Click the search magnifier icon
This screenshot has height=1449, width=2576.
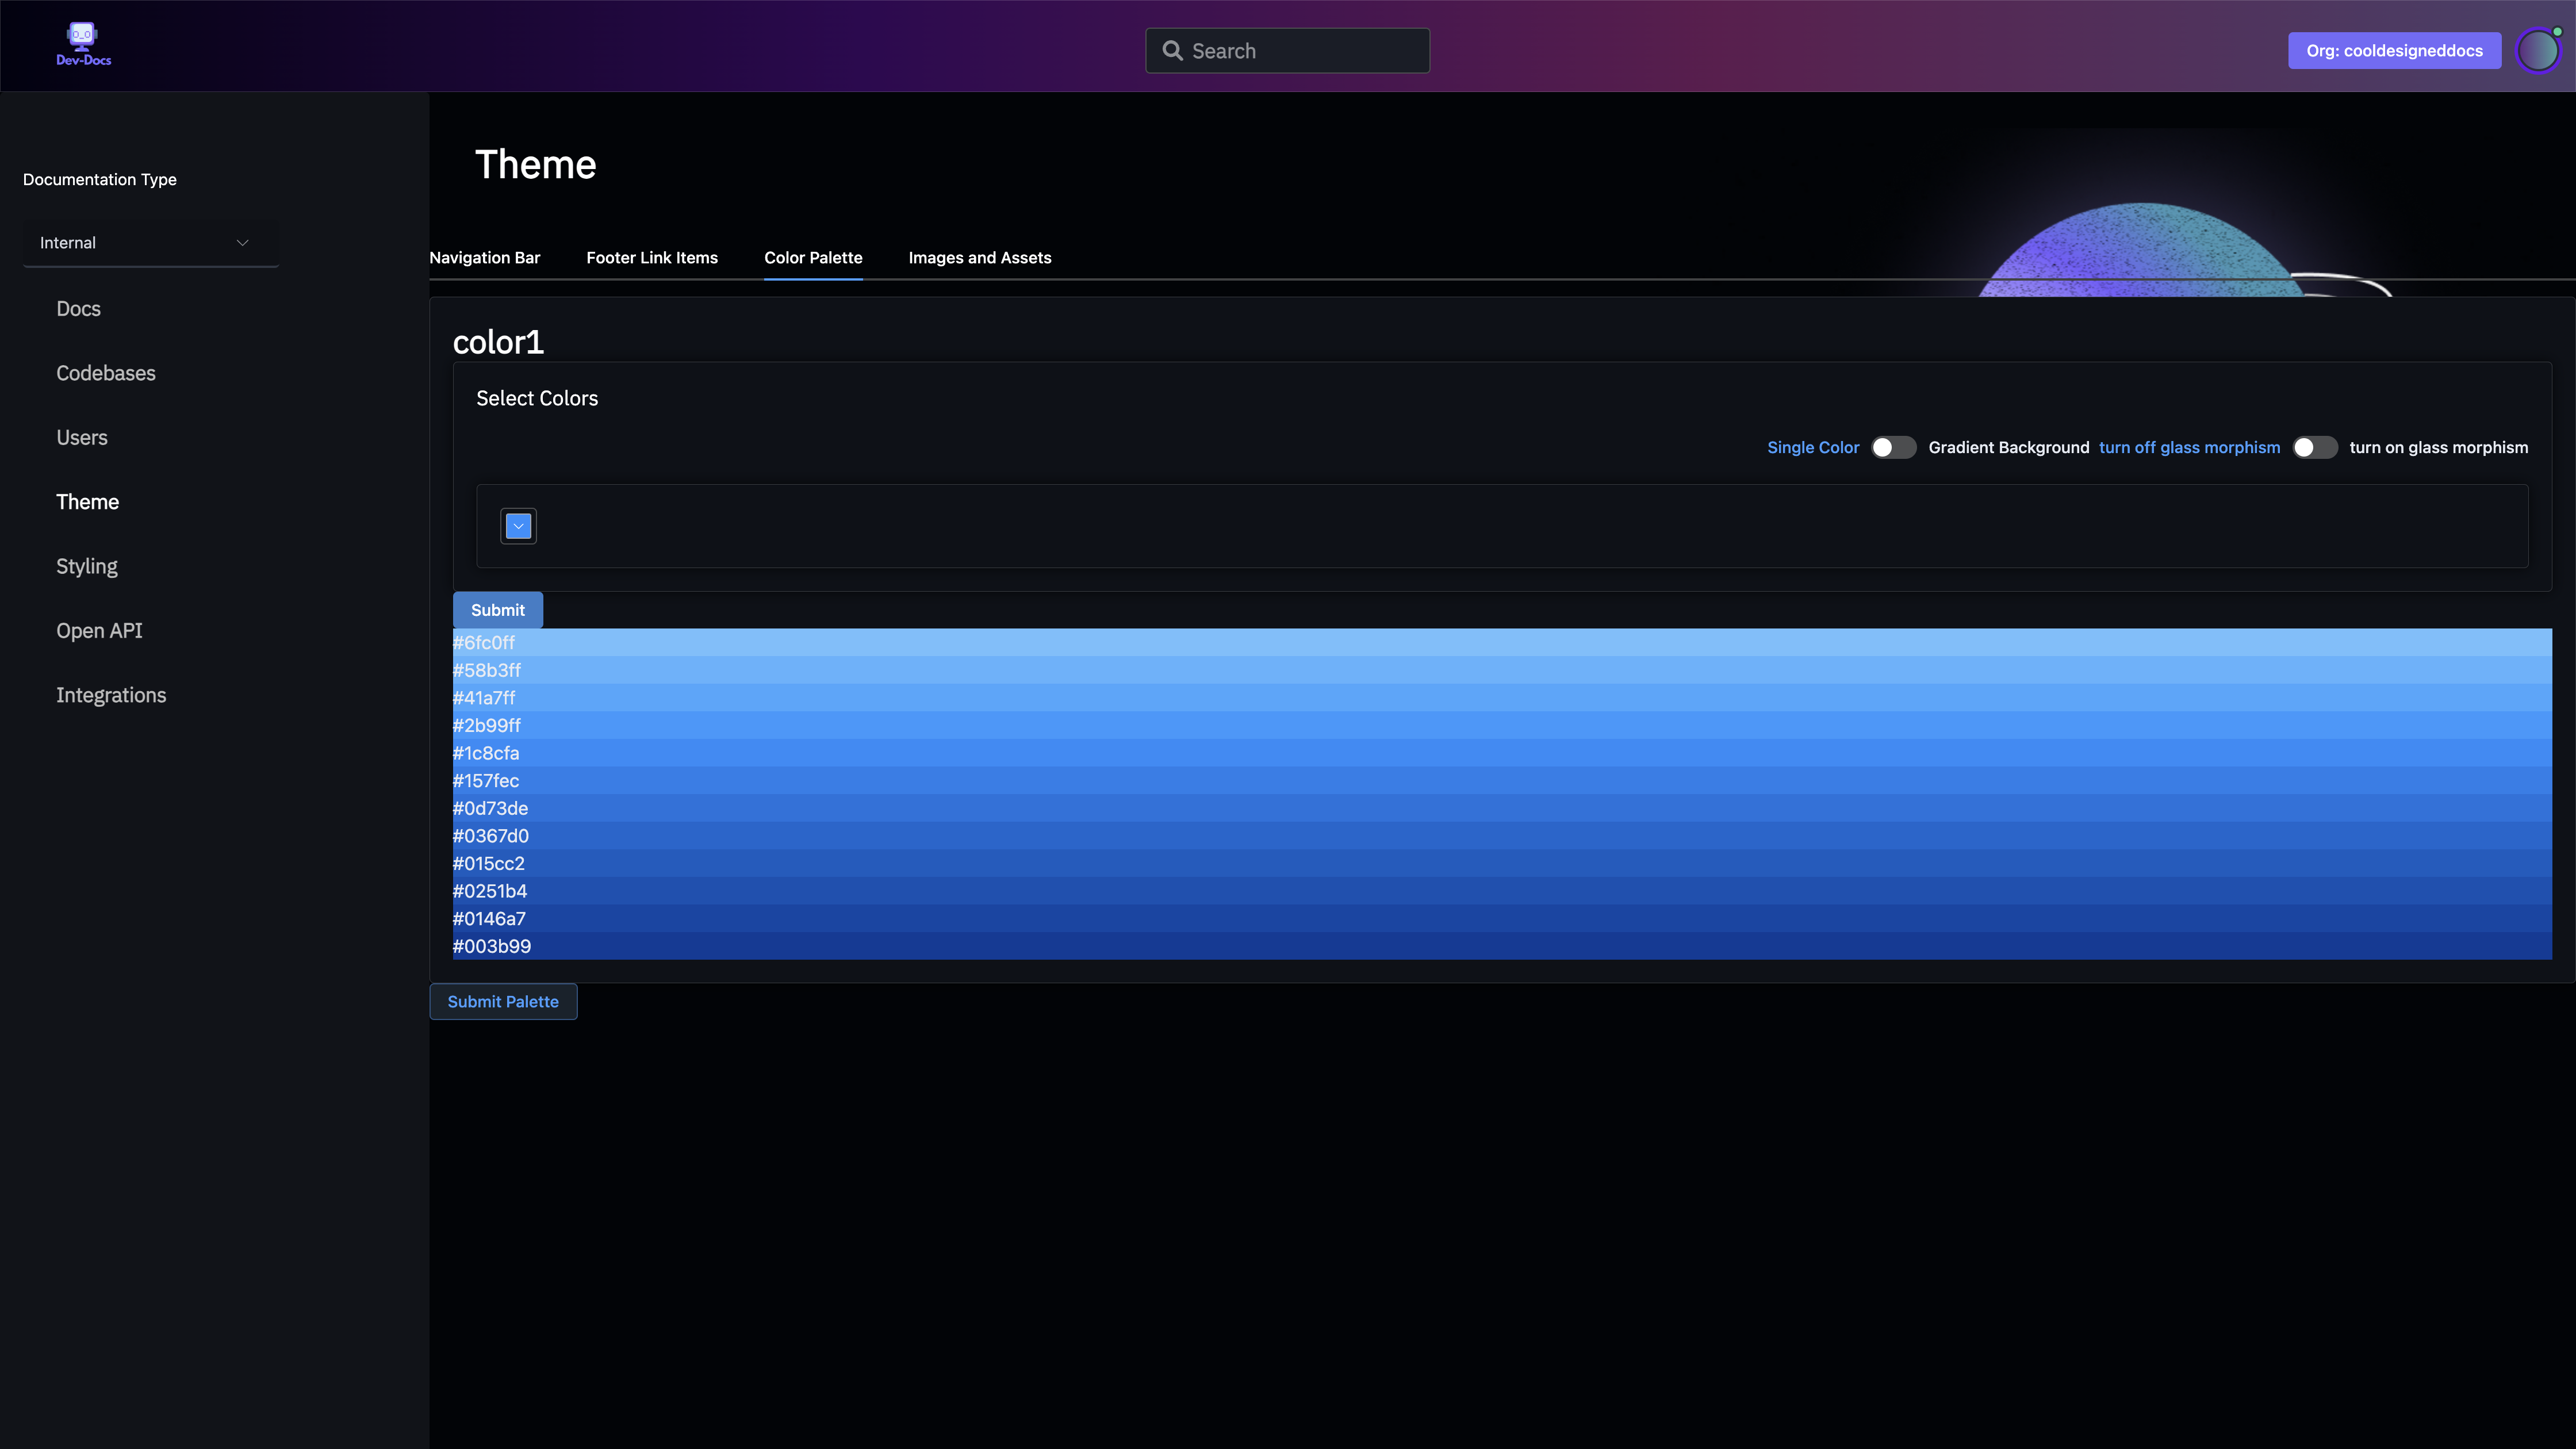[x=1173, y=50]
